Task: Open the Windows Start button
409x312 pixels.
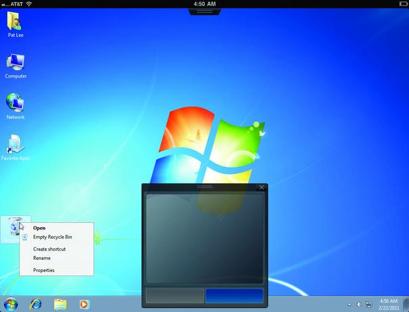Action: tap(11, 304)
